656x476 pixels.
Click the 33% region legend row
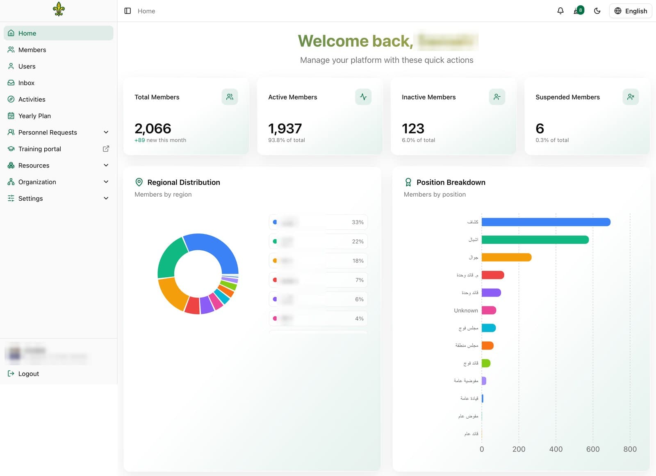click(318, 222)
